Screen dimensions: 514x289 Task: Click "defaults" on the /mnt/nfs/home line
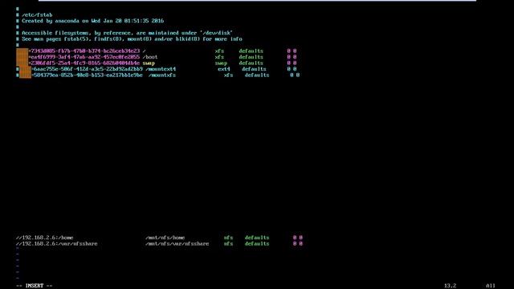pyautogui.click(x=257, y=238)
